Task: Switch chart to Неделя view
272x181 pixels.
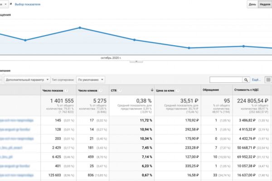Action: point(265,5)
